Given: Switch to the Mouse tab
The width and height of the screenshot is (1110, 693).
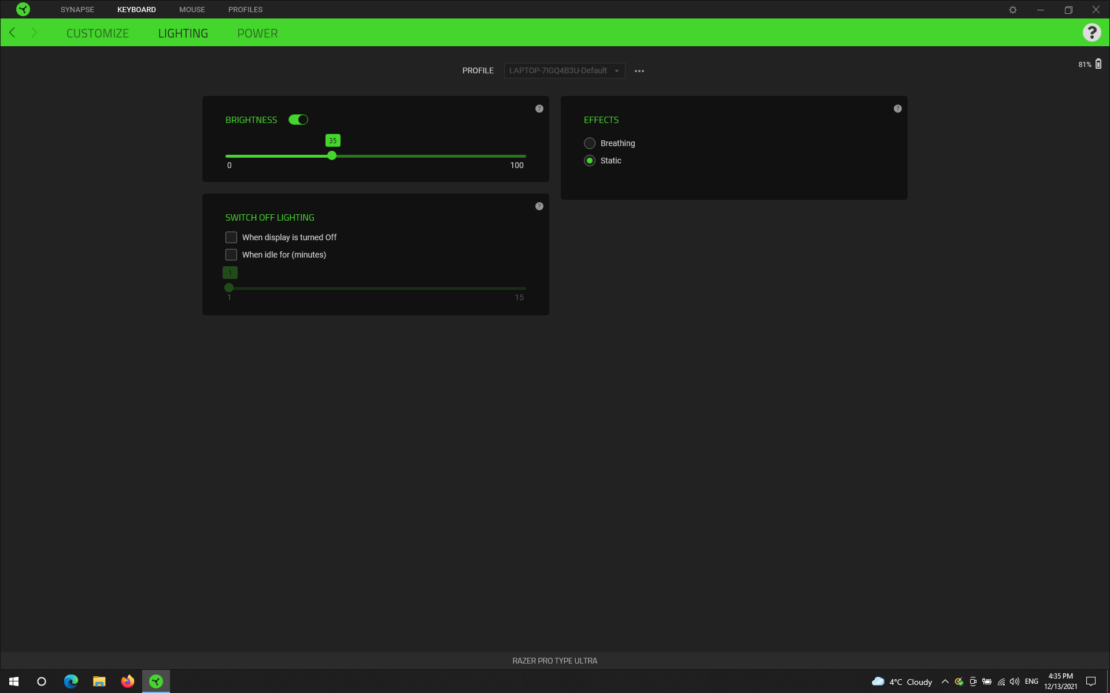Looking at the screenshot, I should click(192, 9).
